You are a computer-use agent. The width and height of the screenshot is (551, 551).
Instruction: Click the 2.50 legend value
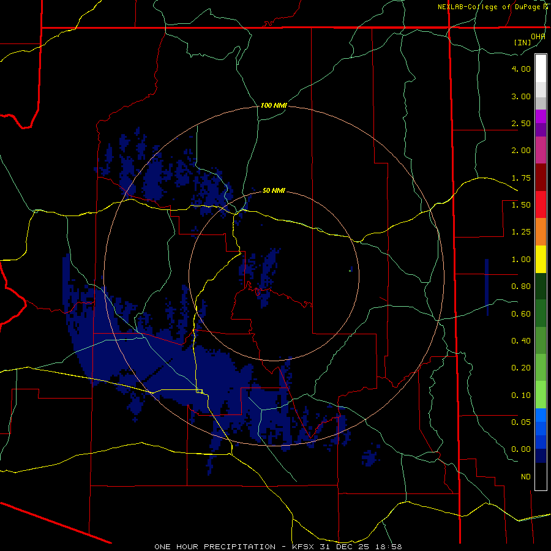coord(521,123)
